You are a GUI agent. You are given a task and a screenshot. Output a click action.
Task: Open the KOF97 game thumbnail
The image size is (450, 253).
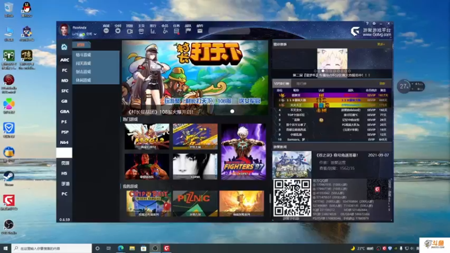coord(244,152)
